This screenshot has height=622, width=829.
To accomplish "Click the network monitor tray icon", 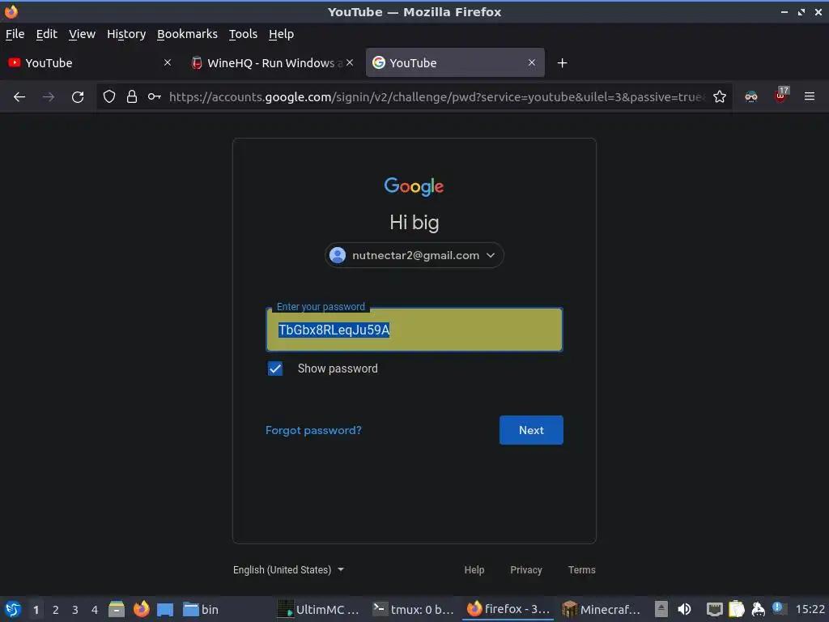I will click(x=714, y=609).
